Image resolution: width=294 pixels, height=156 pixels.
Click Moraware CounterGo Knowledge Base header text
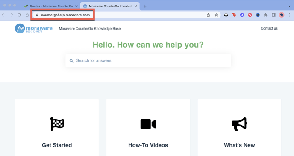pyautogui.click(x=90, y=29)
